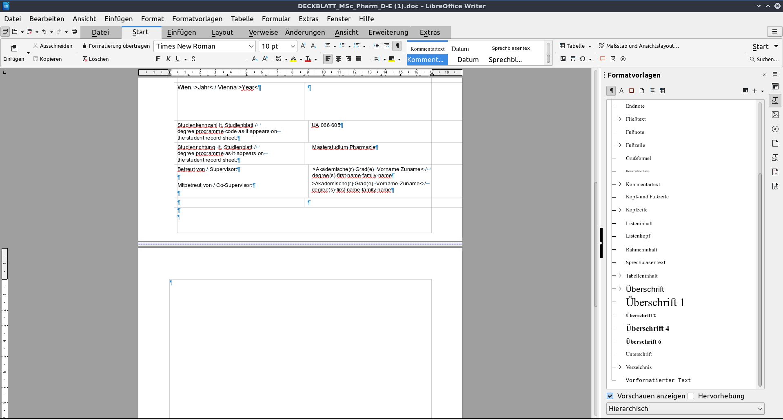
Task: Open Page deck in sidebar
Action: click(x=775, y=144)
